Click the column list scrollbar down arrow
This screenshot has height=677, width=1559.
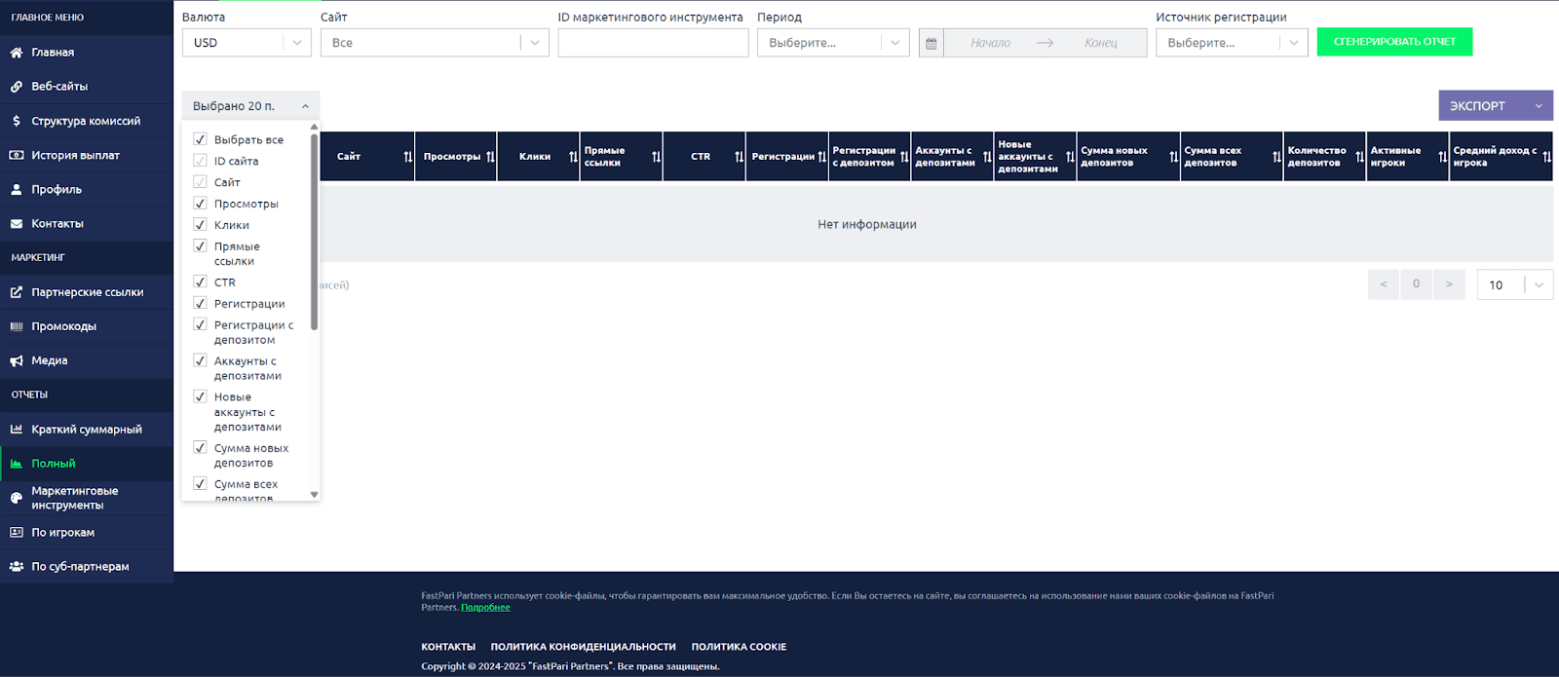click(x=314, y=495)
